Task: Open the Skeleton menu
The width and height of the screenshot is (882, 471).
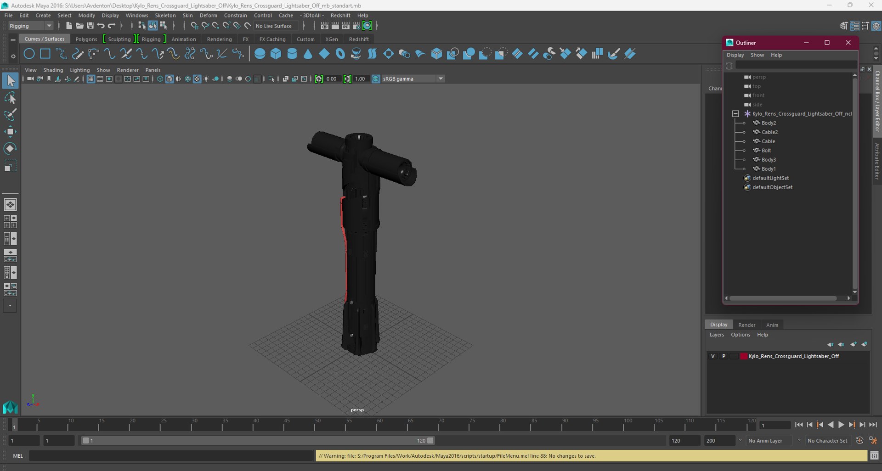Action: click(x=165, y=15)
